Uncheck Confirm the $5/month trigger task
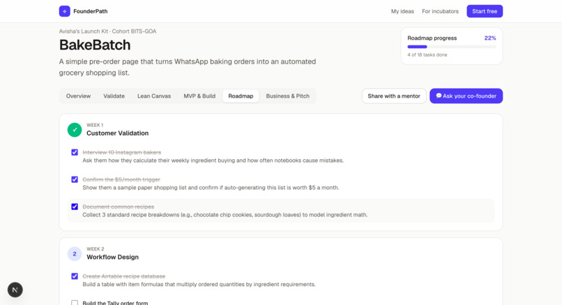Image resolution: width=562 pixels, height=305 pixels. (75, 179)
